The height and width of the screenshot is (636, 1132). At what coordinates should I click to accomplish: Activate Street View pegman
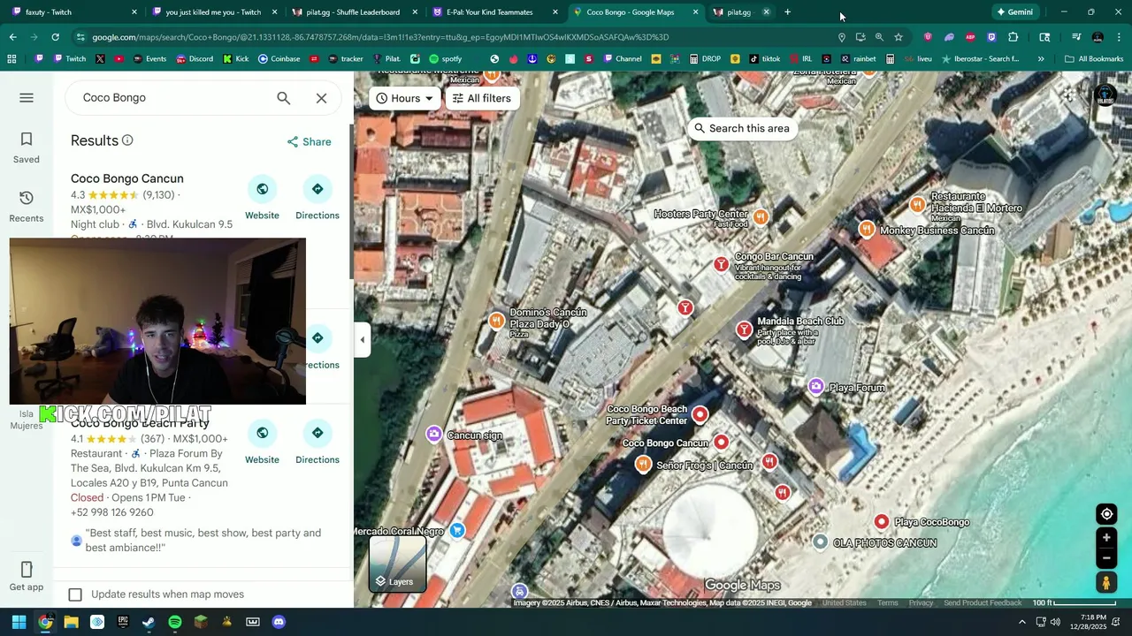coord(1105,582)
